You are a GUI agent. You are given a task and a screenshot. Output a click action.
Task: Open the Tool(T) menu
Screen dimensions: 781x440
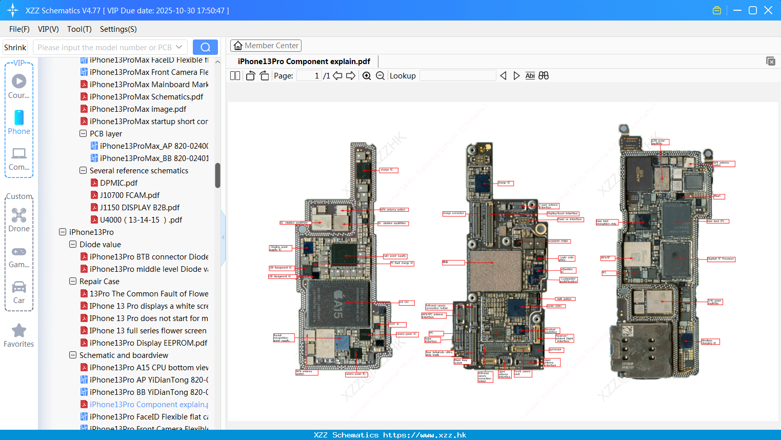[79, 29]
